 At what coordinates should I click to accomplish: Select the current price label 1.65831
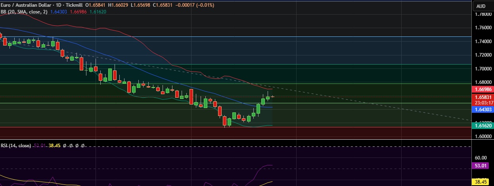(483, 97)
